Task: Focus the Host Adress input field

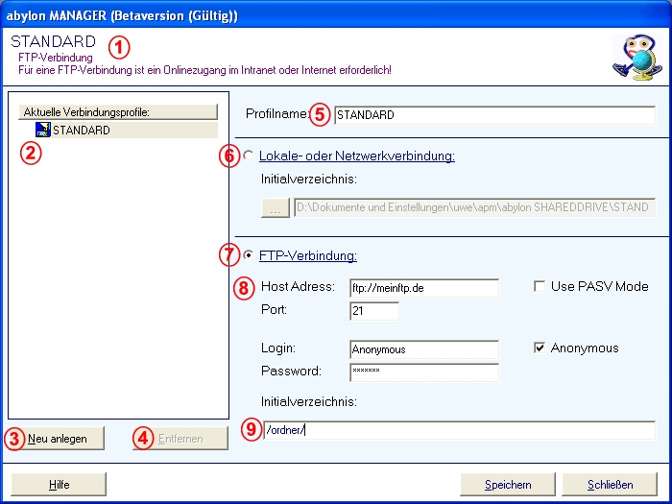Action: [424, 288]
